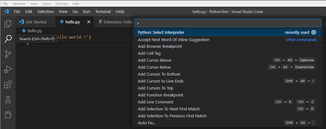This screenshot has width=326, height=129.
Task: Open the VirtualBox File menu
Action: 5,4
